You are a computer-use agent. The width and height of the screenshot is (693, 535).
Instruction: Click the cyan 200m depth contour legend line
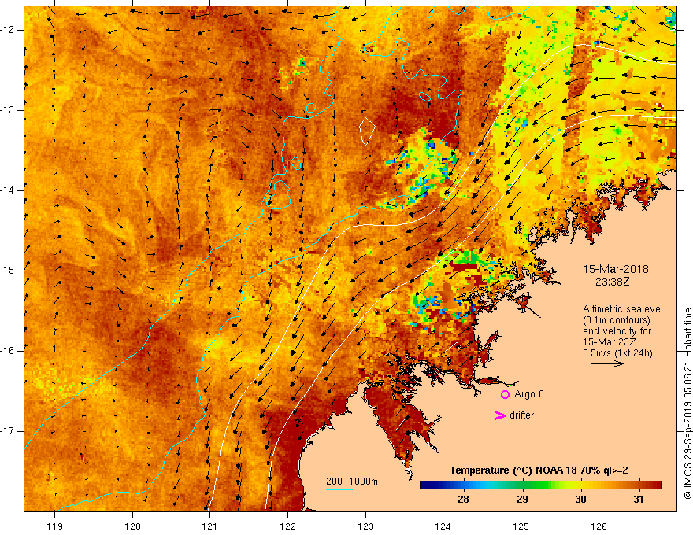(x=339, y=489)
